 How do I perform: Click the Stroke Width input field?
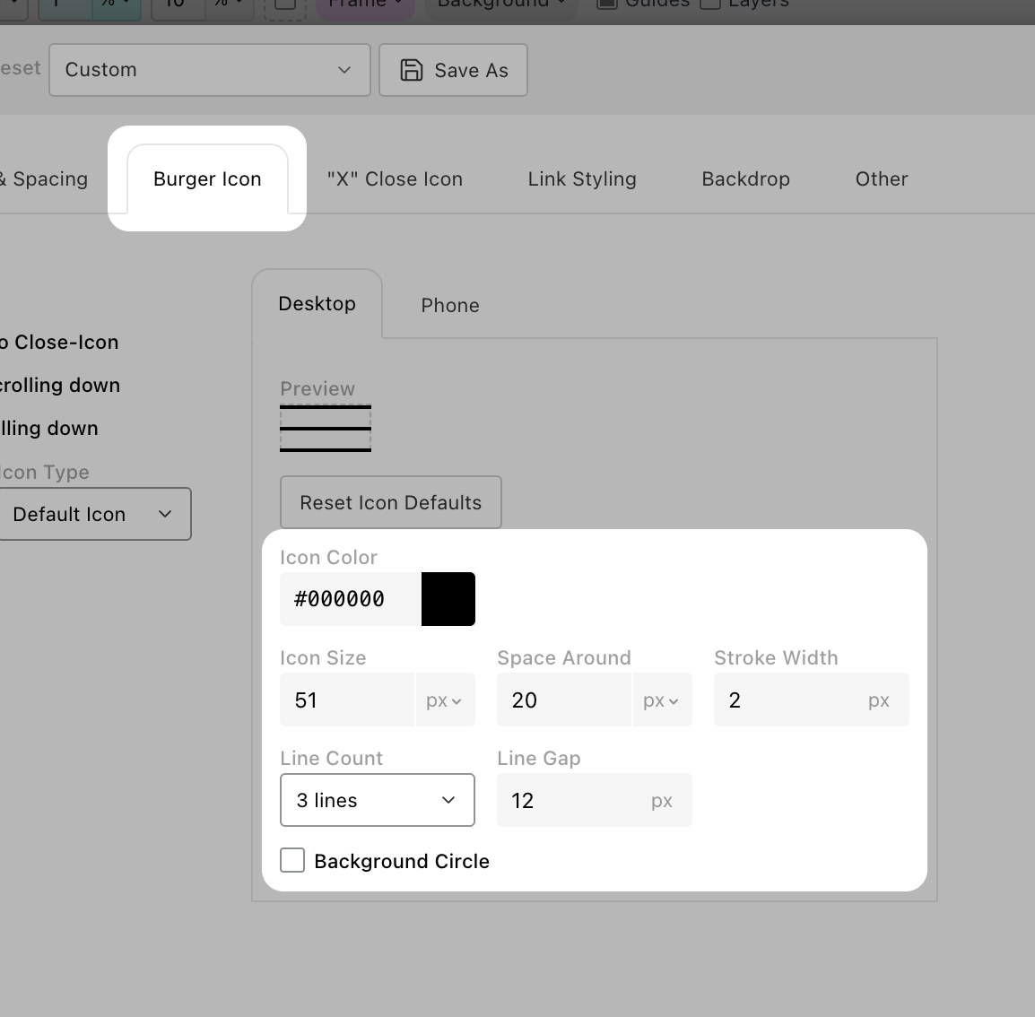(x=812, y=700)
